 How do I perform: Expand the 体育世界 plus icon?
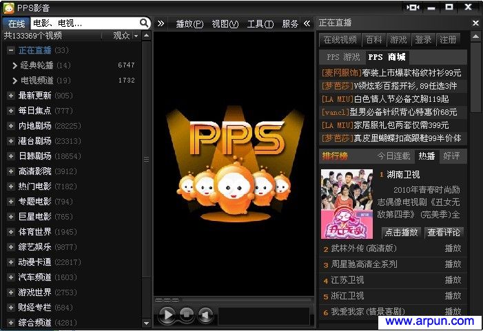(x=11, y=232)
